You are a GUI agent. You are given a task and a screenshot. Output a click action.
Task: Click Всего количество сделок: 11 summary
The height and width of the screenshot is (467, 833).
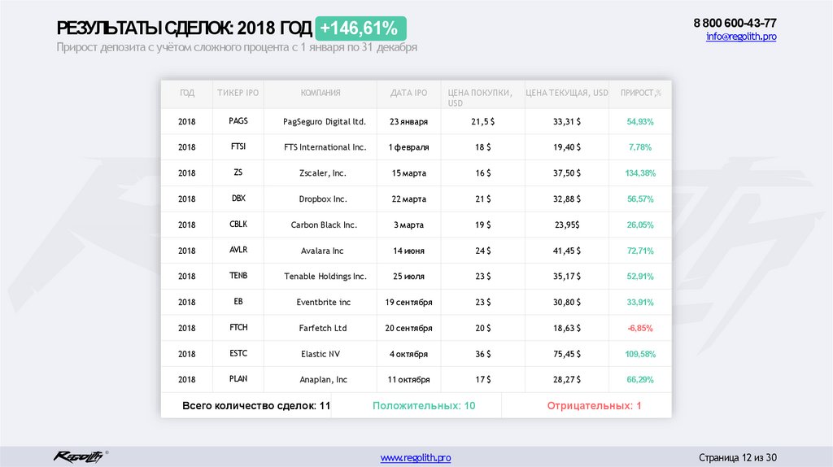(256, 406)
